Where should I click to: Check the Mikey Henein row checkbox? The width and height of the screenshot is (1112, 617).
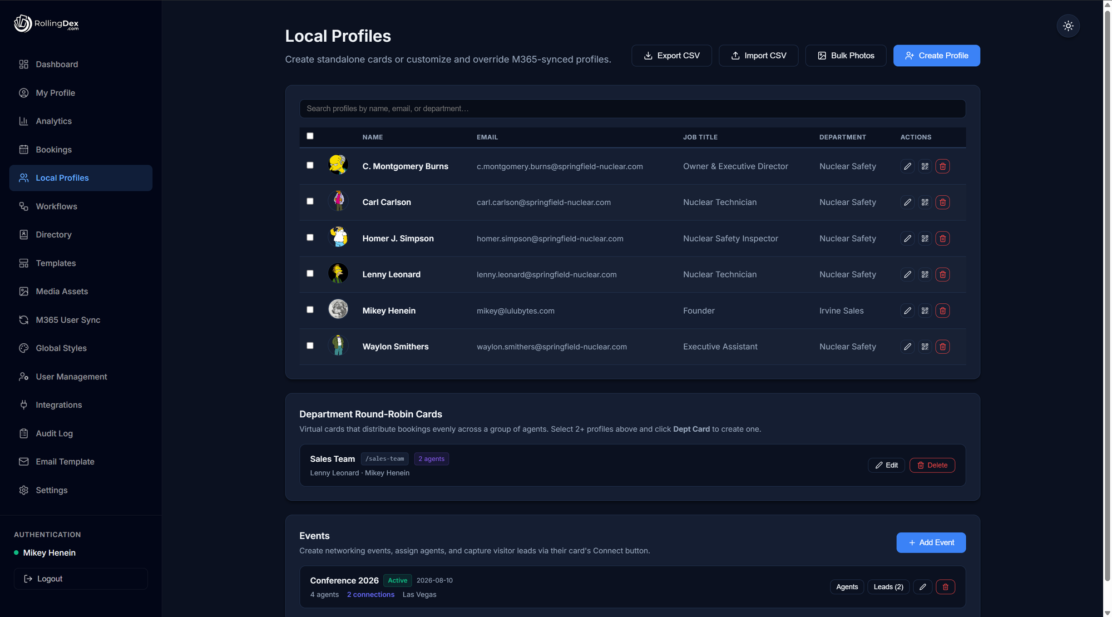coord(310,310)
